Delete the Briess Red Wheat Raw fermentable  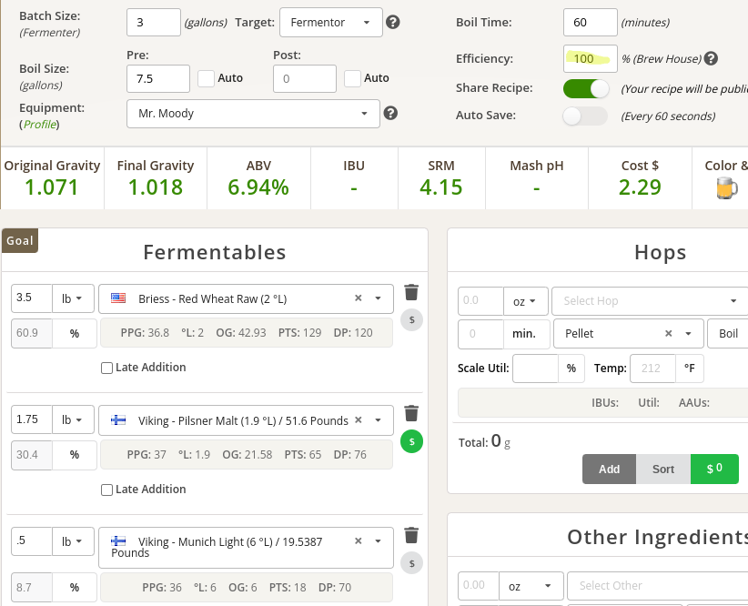pos(411,292)
